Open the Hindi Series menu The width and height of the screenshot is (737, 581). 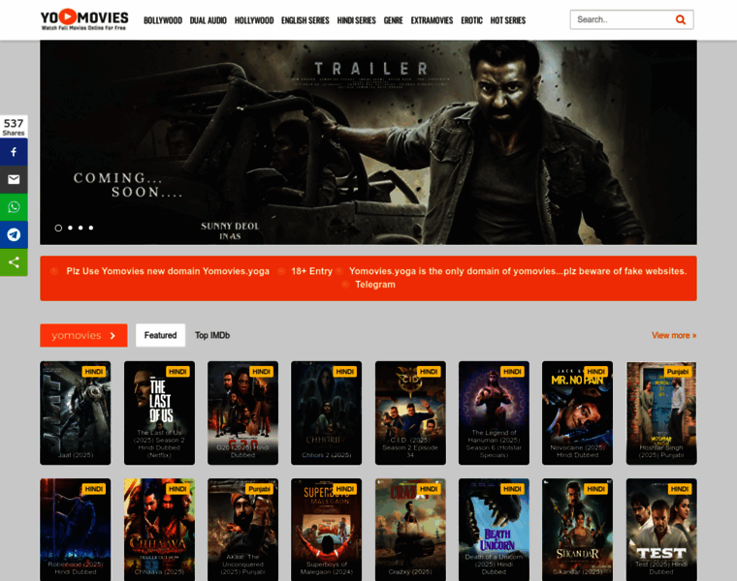coord(356,20)
